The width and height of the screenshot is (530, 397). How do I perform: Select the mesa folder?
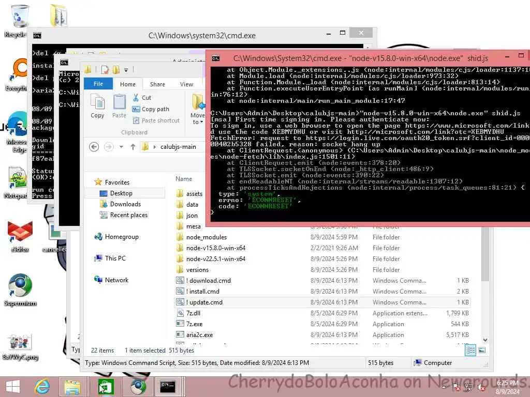(x=188, y=226)
